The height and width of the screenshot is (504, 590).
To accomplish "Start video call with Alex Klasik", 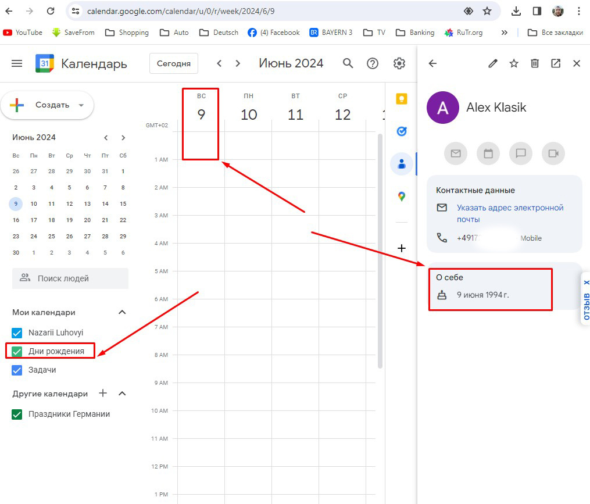I will (x=553, y=153).
